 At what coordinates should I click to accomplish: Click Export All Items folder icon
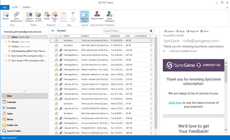(x=30, y=14)
